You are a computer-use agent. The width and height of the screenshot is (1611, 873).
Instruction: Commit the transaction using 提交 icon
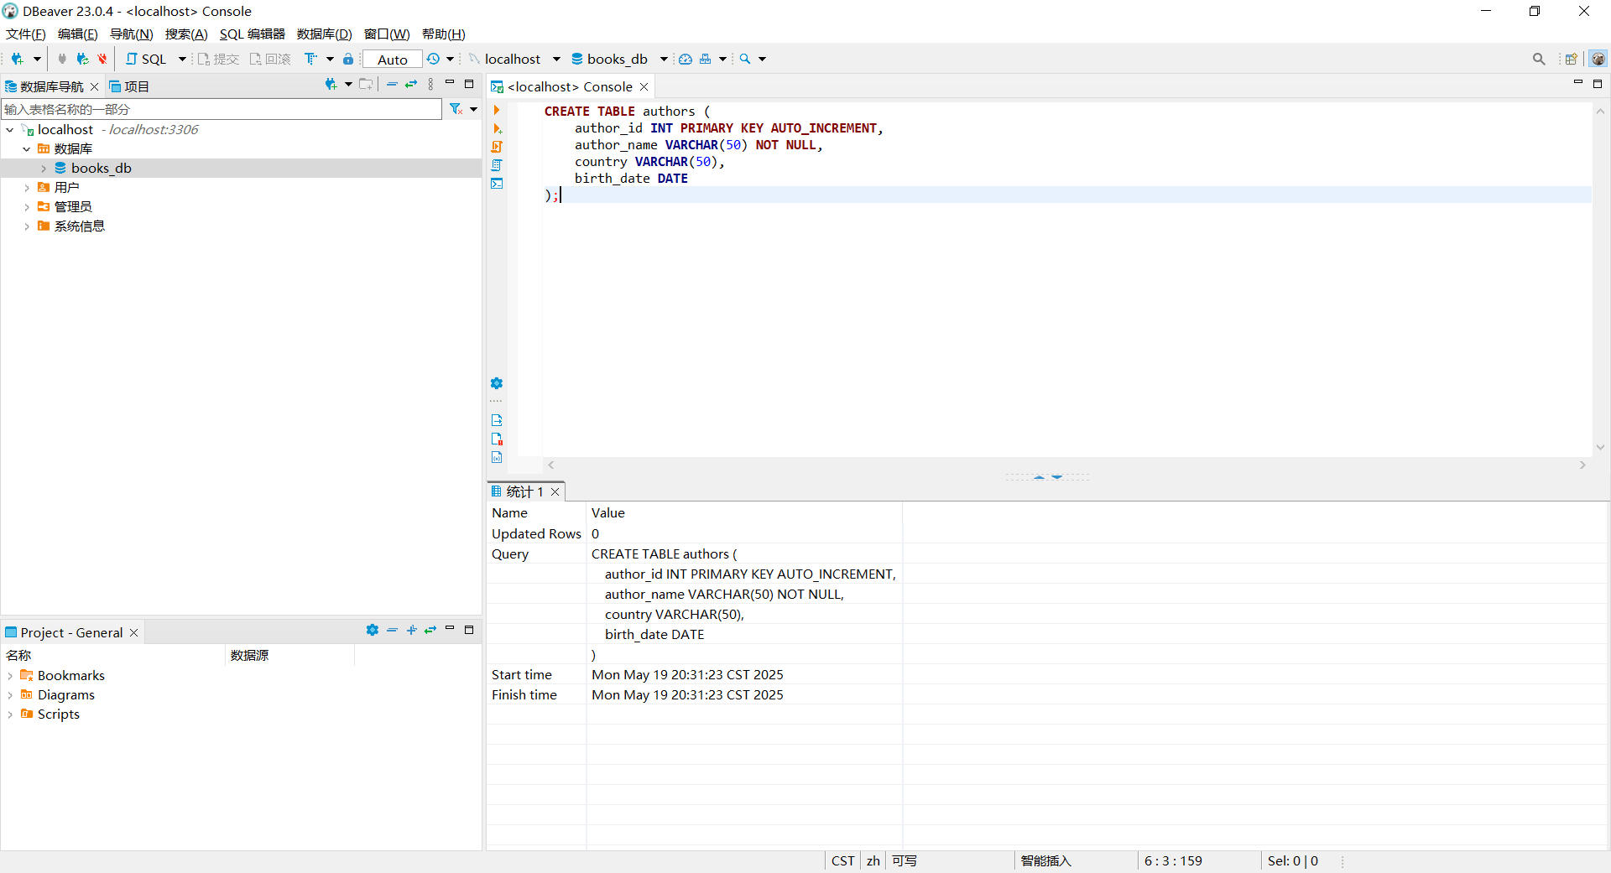tap(218, 59)
